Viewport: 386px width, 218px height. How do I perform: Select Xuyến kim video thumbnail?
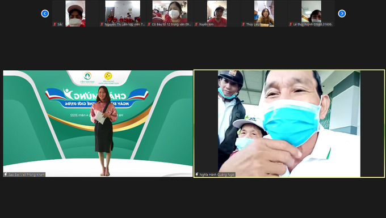(217, 14)
